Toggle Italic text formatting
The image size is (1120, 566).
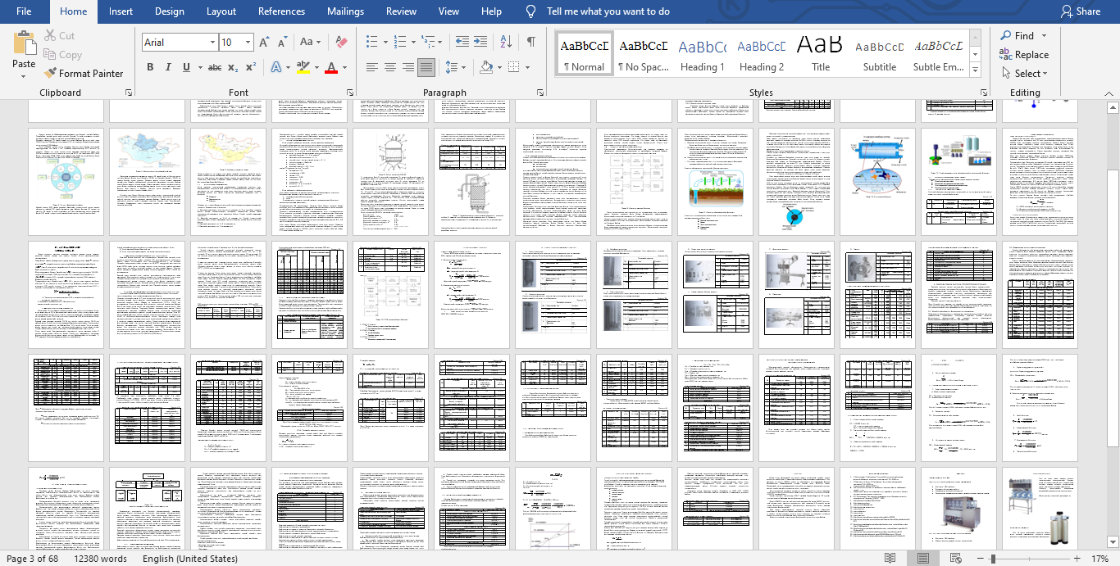[168, 67]
